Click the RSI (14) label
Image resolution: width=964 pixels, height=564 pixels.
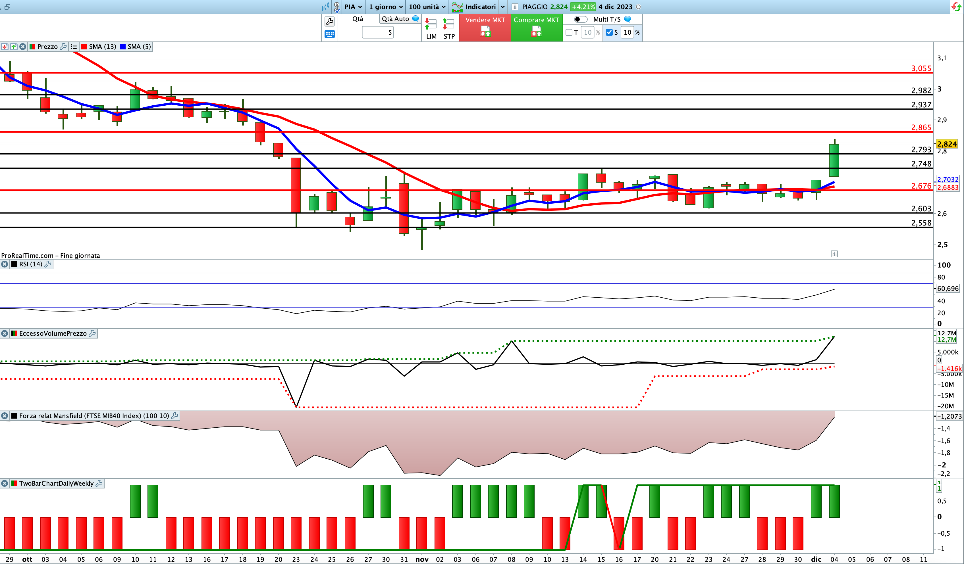pyautogui.click(x=31, y=264)
